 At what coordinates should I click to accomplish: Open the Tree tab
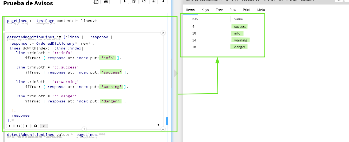[219, 10]
